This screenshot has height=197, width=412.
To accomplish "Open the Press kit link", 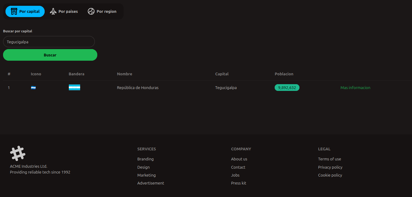I will pyautogui.click(x=238, y=183).
